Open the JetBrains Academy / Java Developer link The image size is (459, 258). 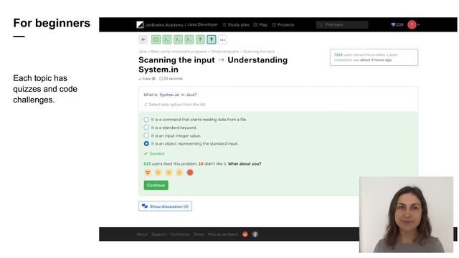pyautogui.click(x=181, y=25)
